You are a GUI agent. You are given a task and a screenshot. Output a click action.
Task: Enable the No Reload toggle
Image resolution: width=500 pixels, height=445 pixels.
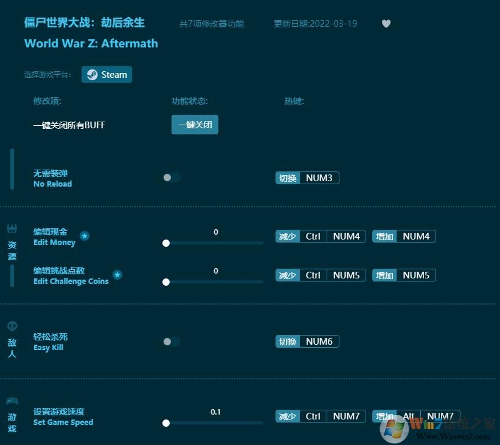pos(171,178)
